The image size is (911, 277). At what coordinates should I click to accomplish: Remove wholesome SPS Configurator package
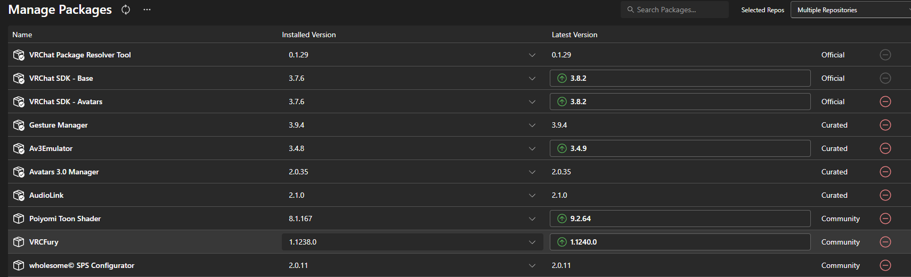885,265
